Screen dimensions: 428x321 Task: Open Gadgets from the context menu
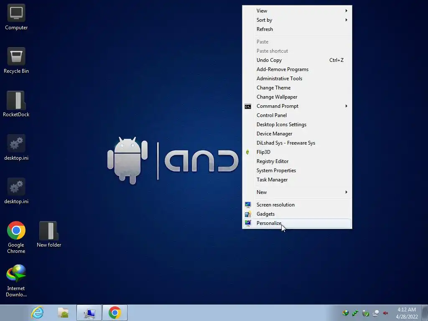pos(297,214)
